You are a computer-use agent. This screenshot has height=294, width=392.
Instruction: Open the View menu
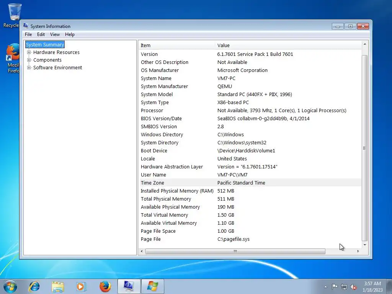pyautogui.click(x=55, y=34)
